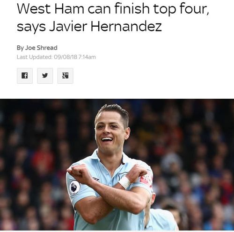Image resolution: width=234 pixels, height=232 pixels.
Task: Share the article on Google Plus
Action: point(65,76)
